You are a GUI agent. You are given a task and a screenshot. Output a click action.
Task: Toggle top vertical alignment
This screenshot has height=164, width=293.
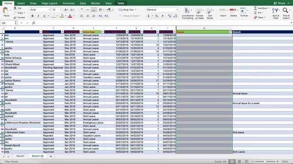click(x=81, y=10)
